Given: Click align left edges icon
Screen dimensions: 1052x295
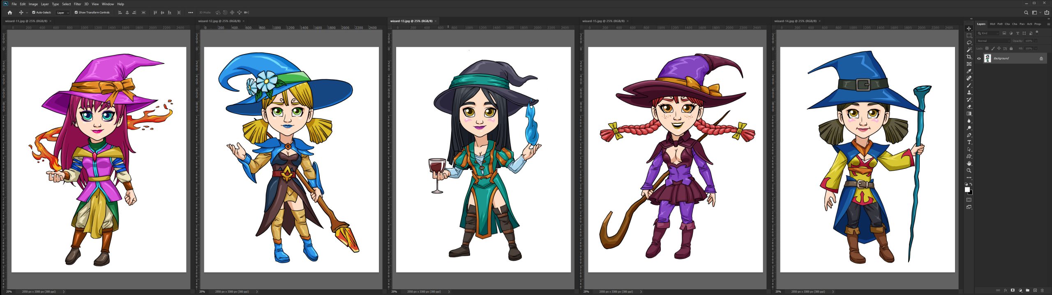Looking at the screenshot, I should (120, 13).
